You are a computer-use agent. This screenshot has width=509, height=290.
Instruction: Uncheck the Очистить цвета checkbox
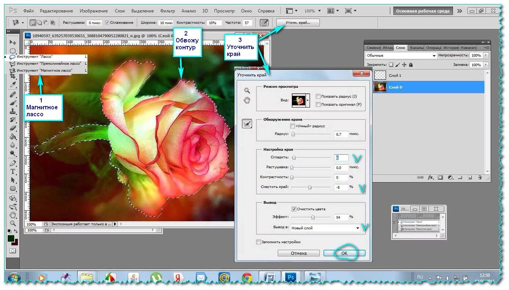pos(294,209)
